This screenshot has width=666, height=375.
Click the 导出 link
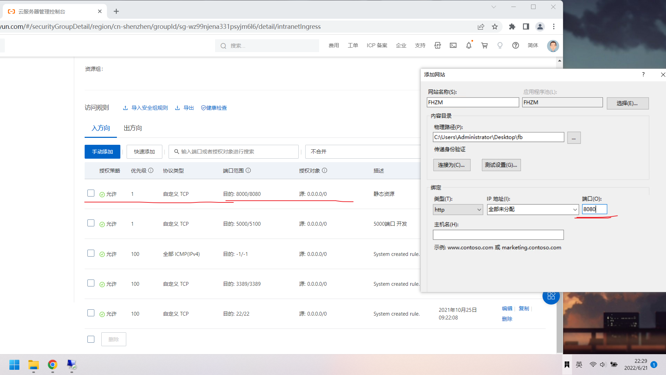(x=185, y=108)
